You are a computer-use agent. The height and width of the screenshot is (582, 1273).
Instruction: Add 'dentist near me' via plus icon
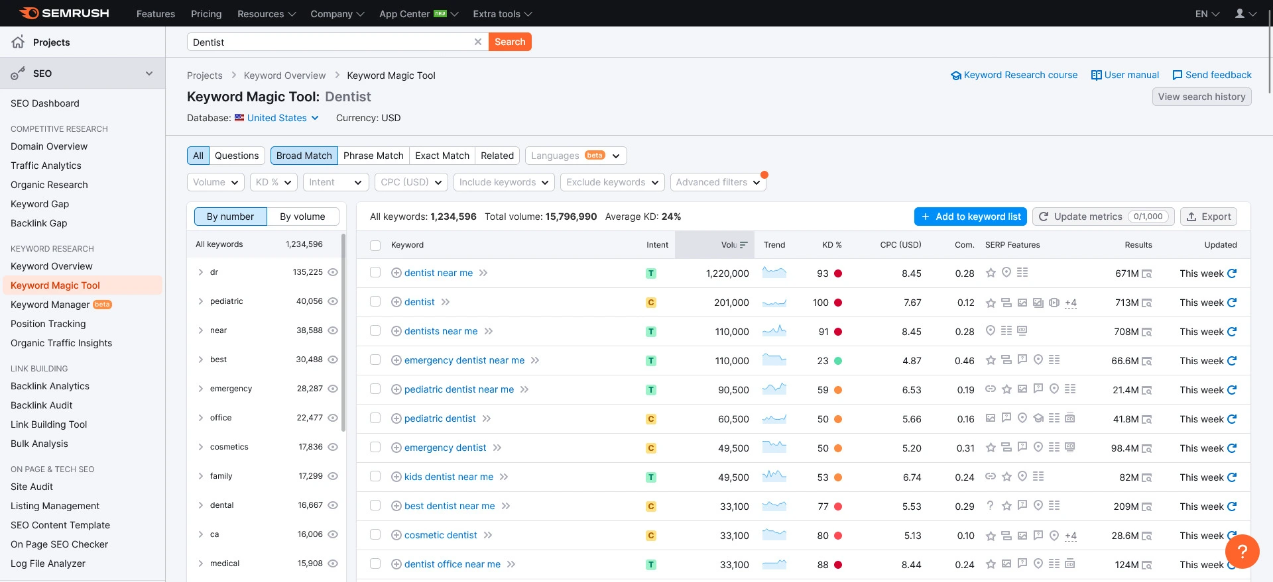(x=396, y=273)
